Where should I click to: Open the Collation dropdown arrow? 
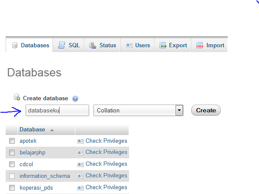click(x=179, y=110)
